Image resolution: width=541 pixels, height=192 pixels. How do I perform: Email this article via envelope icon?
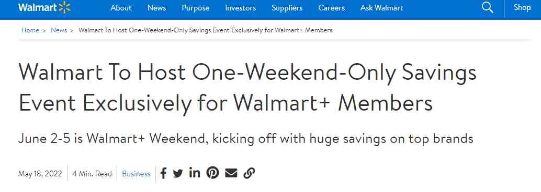(x=231, y=173)
